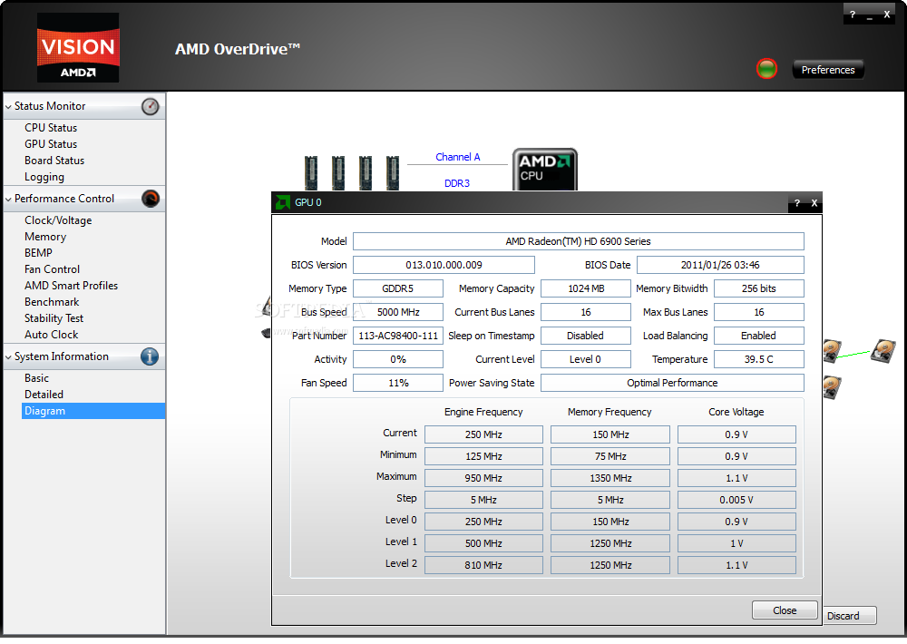Screen dimensions: 907x644
Task: Click the green status indicator light
Action: pyautogui.click(x=766, y=69)
